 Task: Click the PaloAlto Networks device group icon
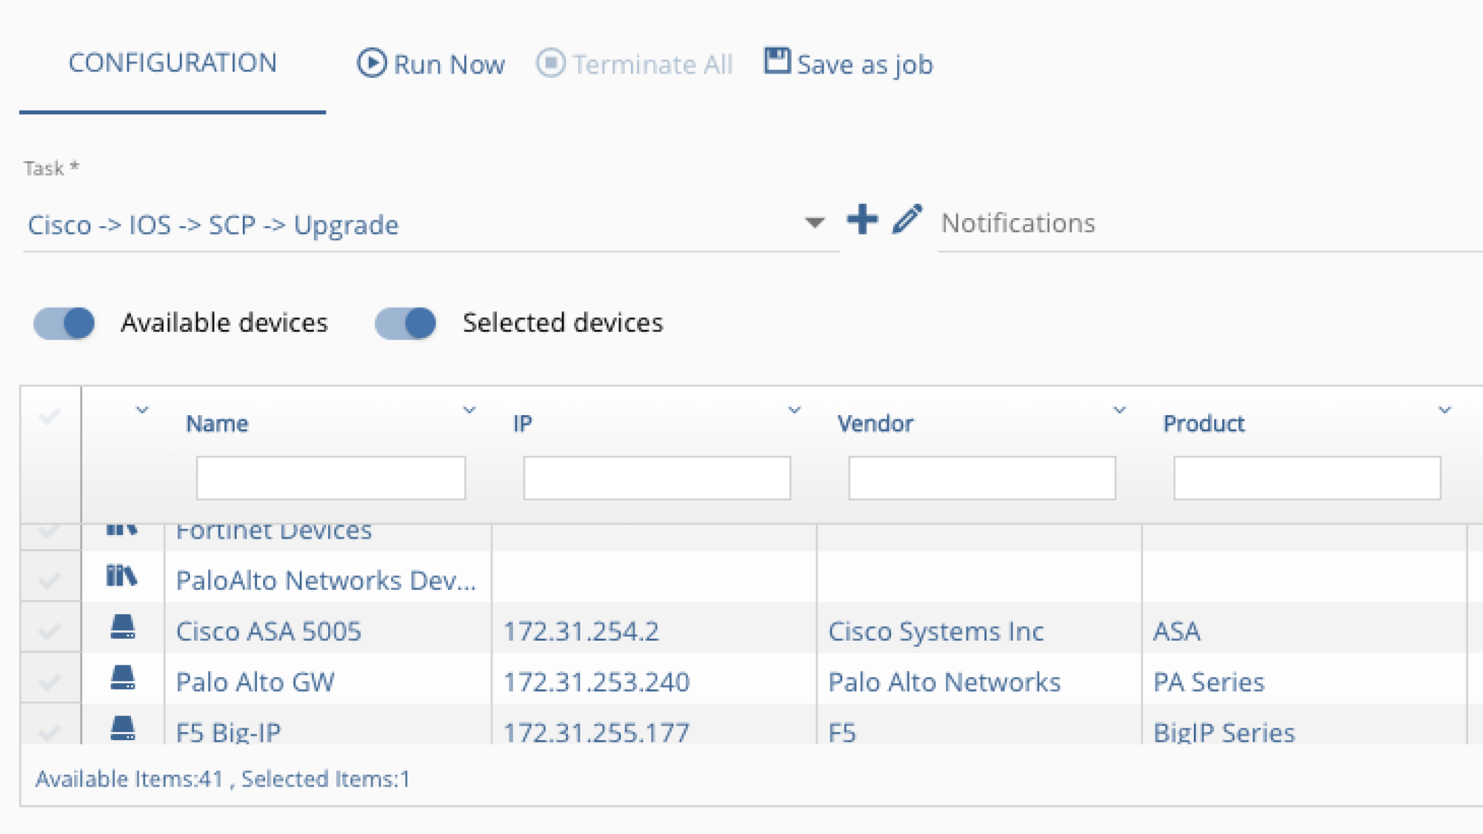click(122, 576)
